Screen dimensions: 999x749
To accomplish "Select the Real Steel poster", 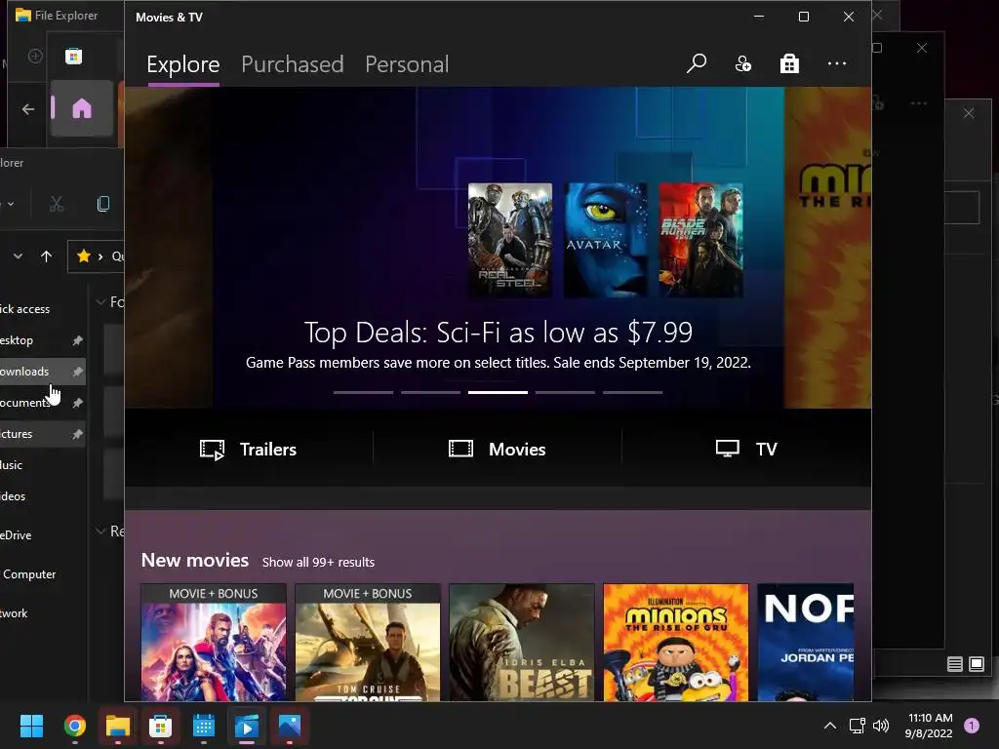I will click(x=510, y=240).
